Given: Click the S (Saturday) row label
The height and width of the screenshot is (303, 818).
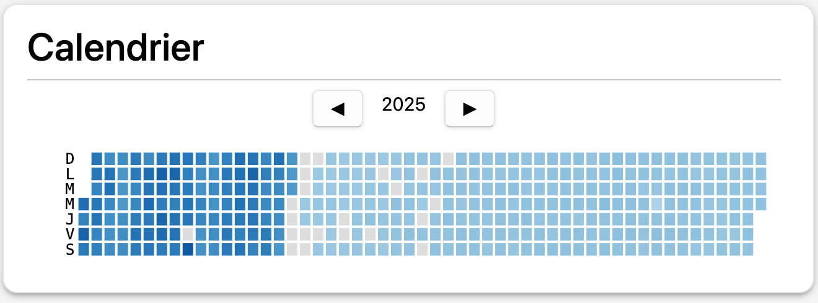Looking at the screenshot, I should click(x=70, y=249).
